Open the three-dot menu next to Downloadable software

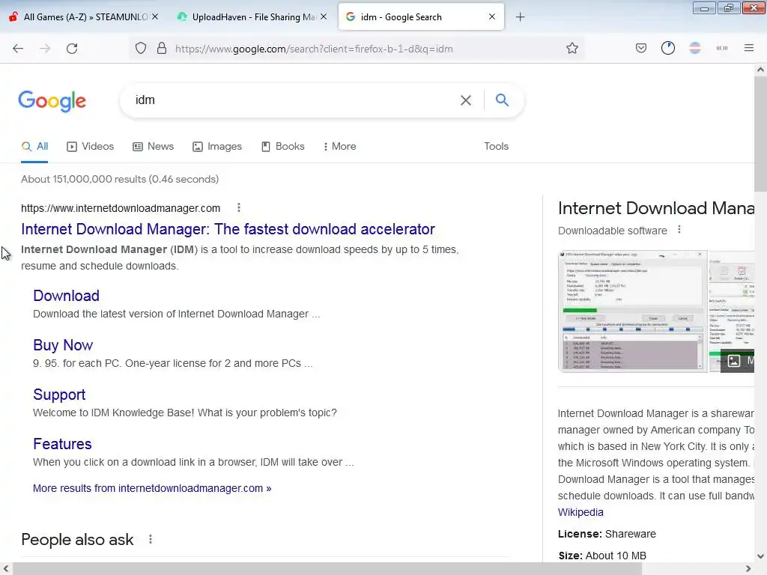pos(679,230)
